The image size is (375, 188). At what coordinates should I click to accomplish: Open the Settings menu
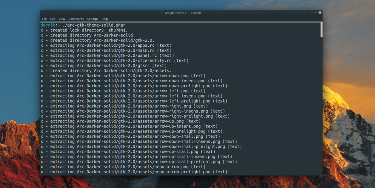(x=92, y=19)
